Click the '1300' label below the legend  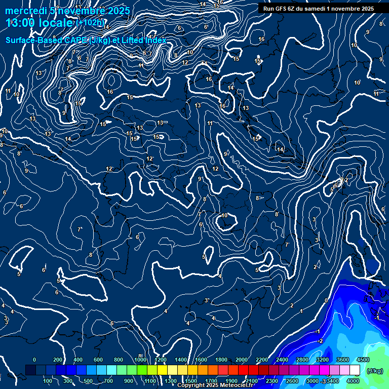(x=171, y=381)
